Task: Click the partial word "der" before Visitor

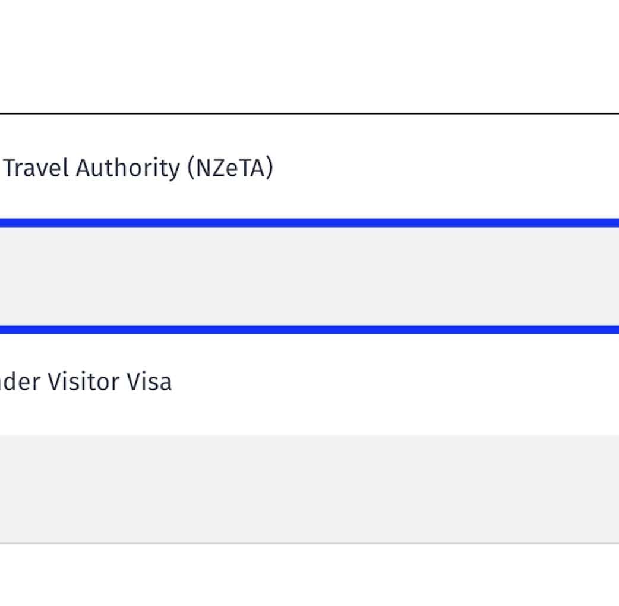Action: click(x=21, y=381)
